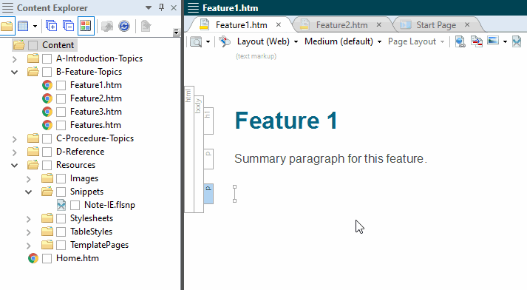Pin the Content Explorer pane
This screenshot has height=290, width=527.
[162, 7]
